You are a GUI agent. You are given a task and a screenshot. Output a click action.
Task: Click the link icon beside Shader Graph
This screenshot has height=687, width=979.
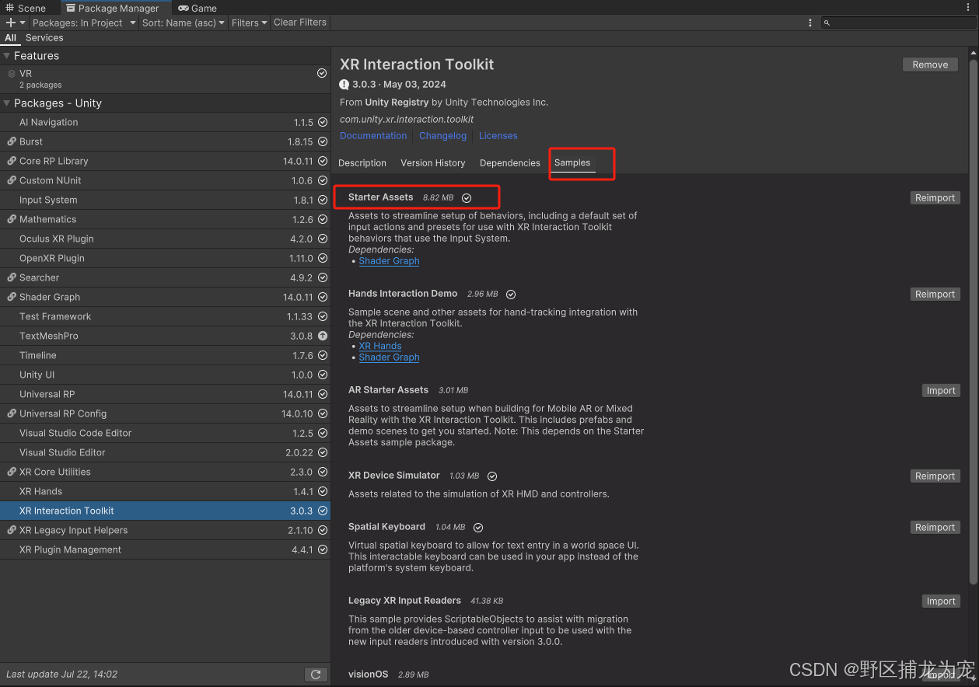12,297
